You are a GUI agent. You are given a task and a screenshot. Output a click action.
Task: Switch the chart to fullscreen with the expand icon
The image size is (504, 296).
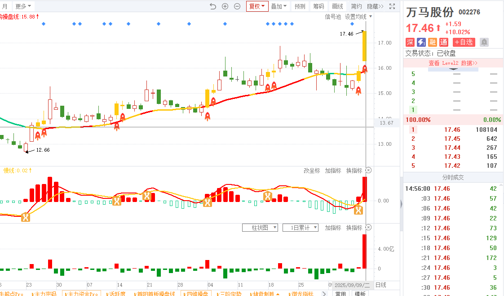(x=392, y=6)
